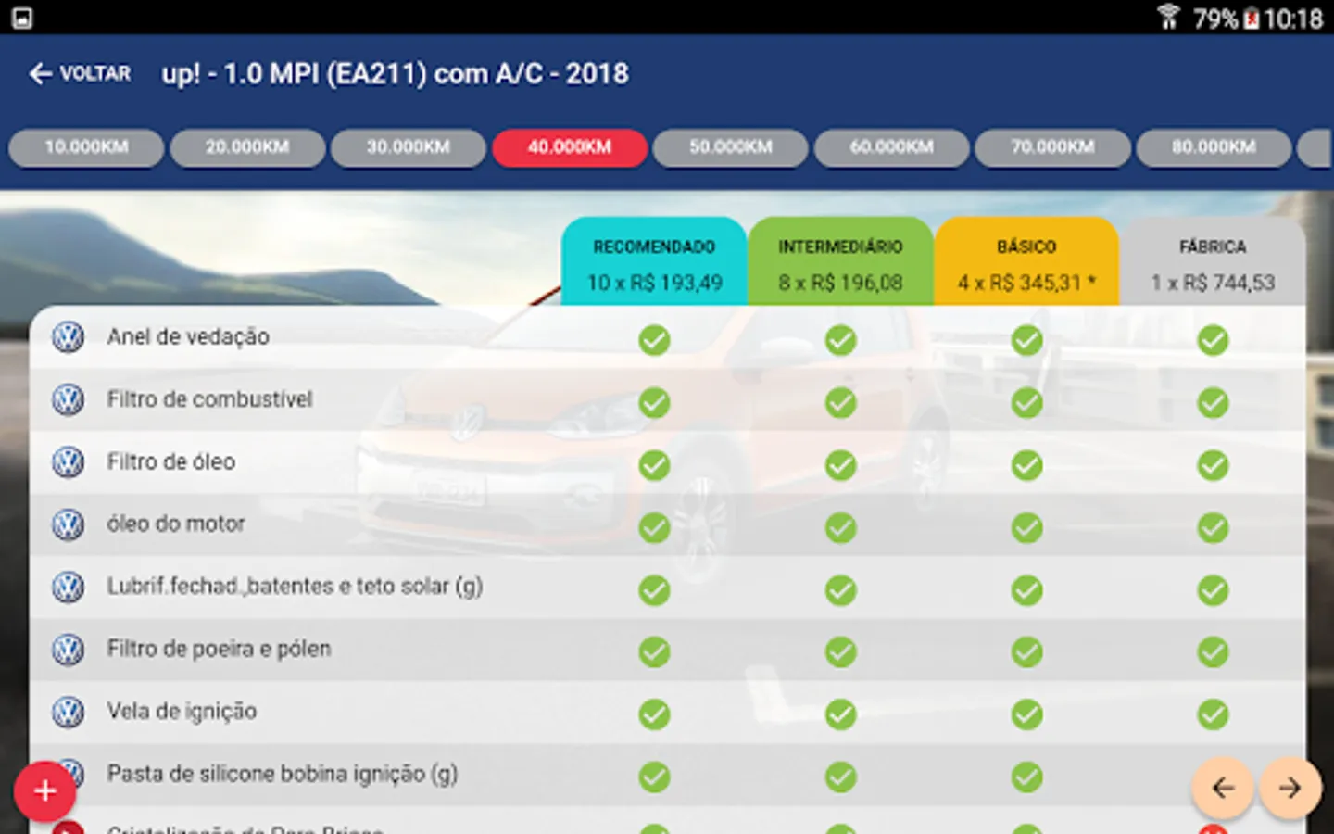Viewport: 1334px width, 834px height.
Task: Click VW logo beside Vela de ignição
Action: pyautogui.click(x=68, y=712)
